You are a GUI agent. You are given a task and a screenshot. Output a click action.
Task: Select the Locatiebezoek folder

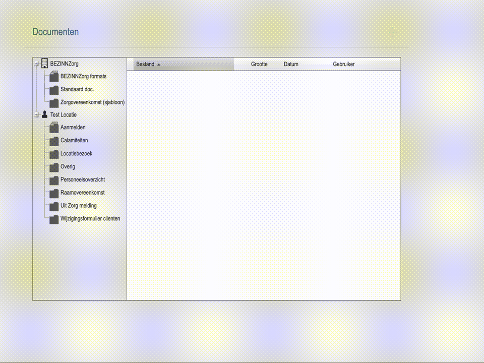[x=76, y=154]
